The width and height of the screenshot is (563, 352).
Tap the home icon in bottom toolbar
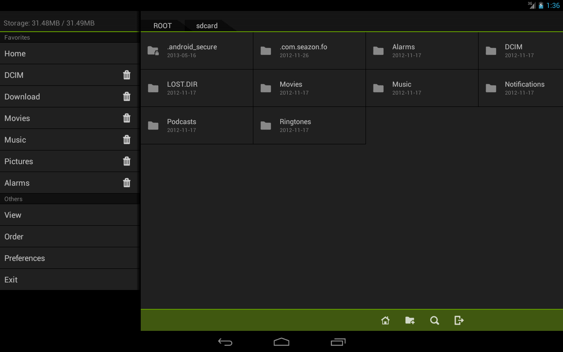(x=385, y=320)
